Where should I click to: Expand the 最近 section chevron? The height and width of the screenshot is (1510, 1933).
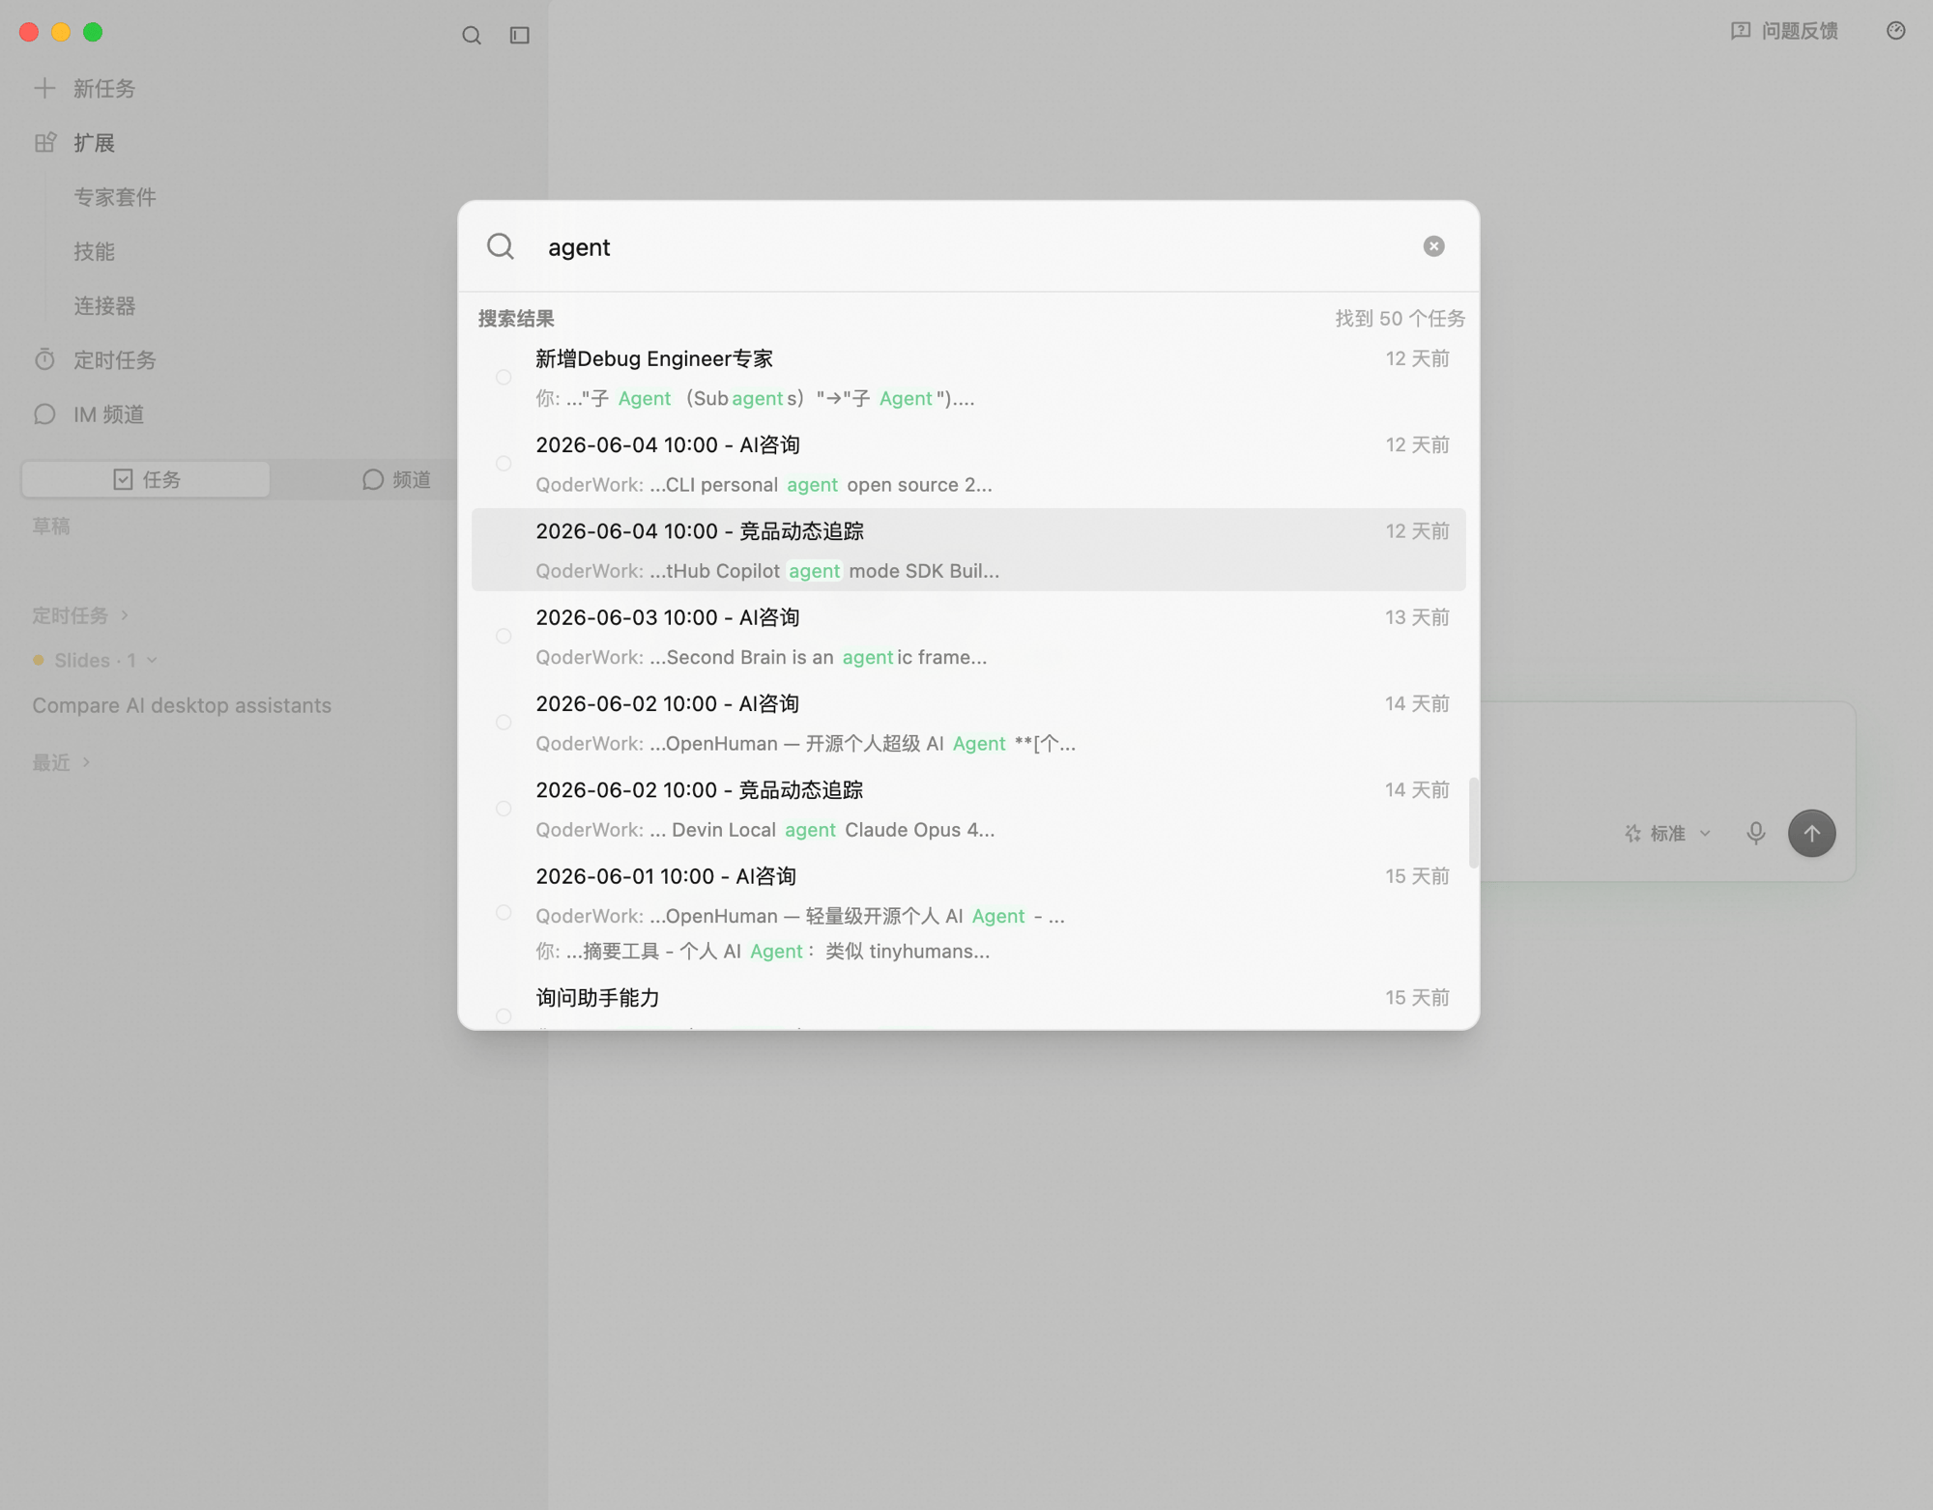pos(87,763)
